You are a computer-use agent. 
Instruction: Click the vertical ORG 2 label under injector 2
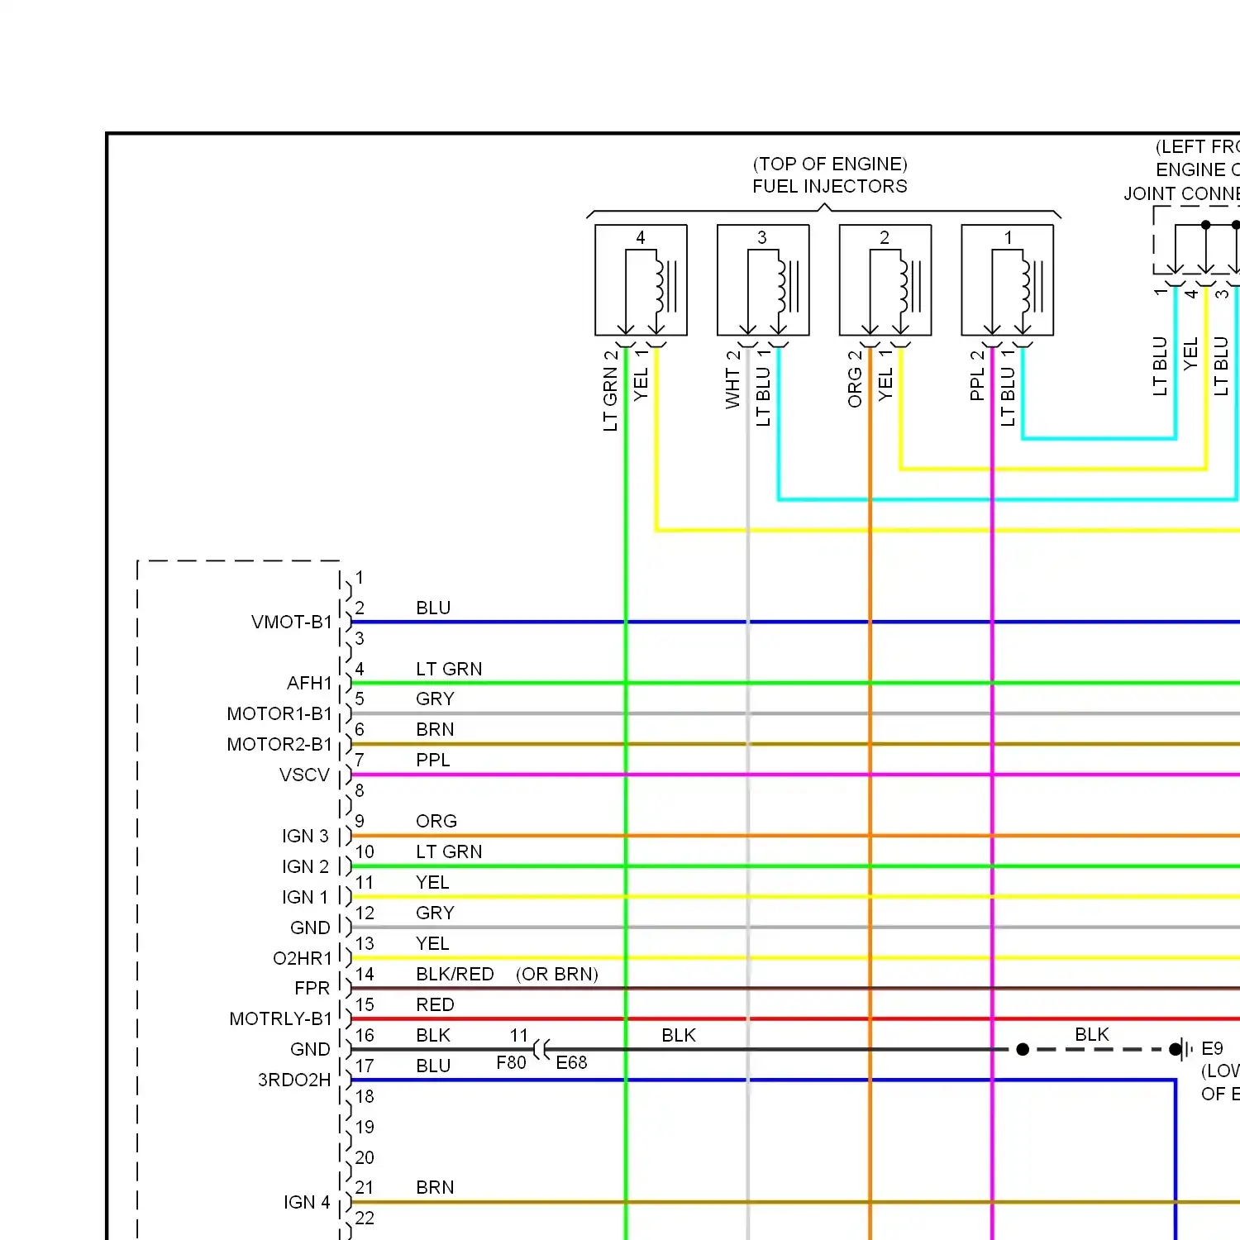click(x=855, y=379)
